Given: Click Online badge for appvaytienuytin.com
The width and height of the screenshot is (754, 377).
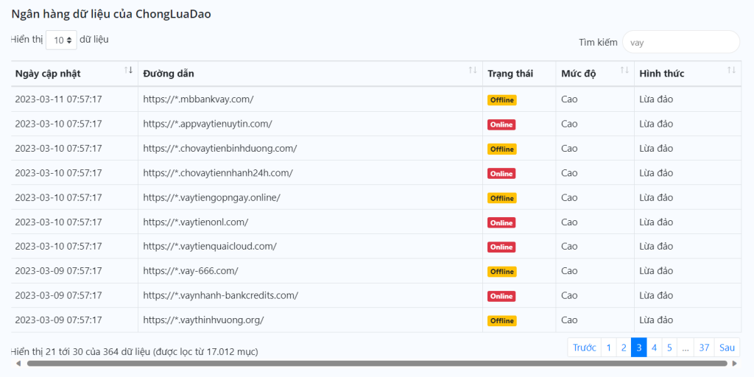Looking at the screenshot, I should [x=501, y=124].
